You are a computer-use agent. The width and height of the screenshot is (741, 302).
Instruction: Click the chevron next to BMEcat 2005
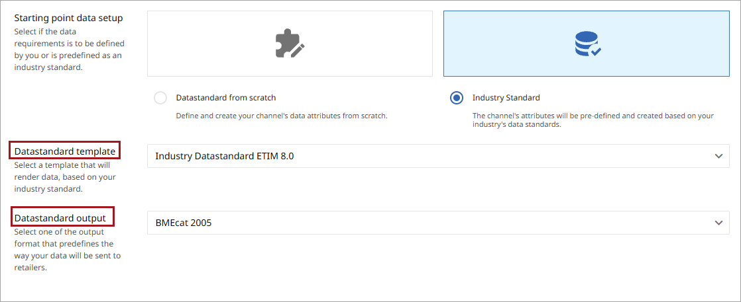(718, 223)
